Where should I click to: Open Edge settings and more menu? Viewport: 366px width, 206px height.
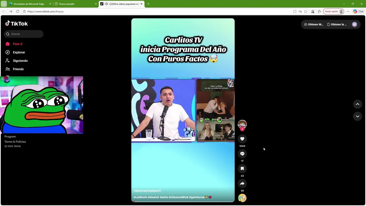348,11
